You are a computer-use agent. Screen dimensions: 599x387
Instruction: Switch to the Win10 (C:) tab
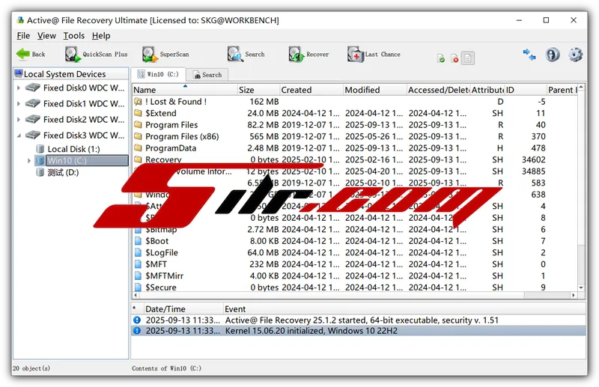coord(158,75)
